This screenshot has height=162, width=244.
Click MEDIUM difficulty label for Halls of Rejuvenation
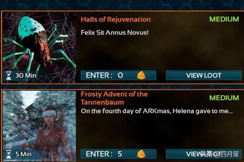click(224, 19)
